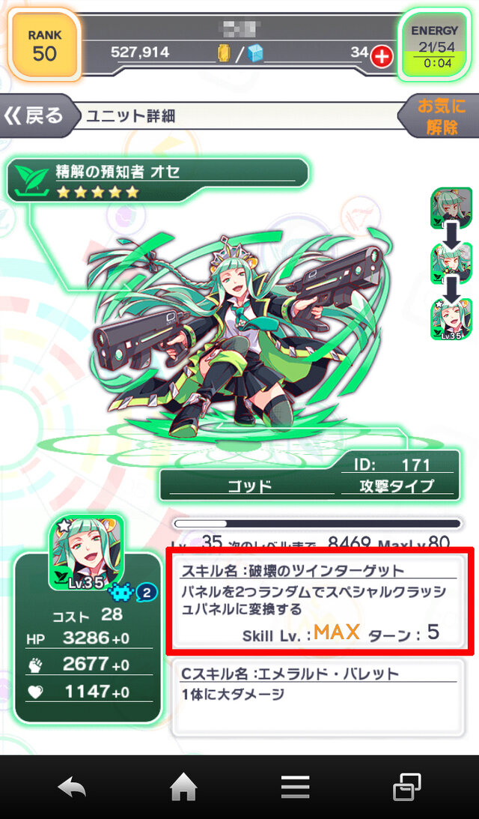Tap the gold coin currency icon
The image size is (479, 819).
click(224, 54)
